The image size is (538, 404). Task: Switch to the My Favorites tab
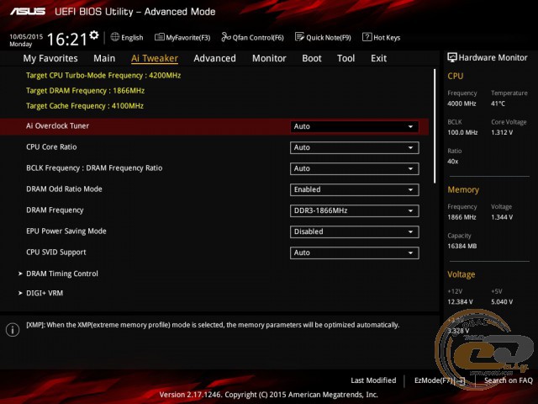tap(50, 58)
